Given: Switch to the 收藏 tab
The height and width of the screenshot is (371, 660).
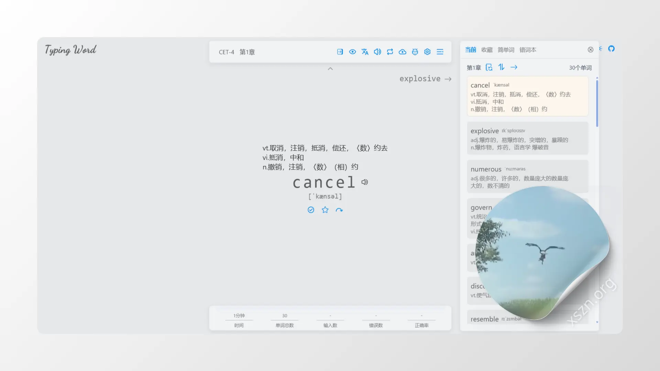Looking at the screenshot, I should [x=487, y=50].
